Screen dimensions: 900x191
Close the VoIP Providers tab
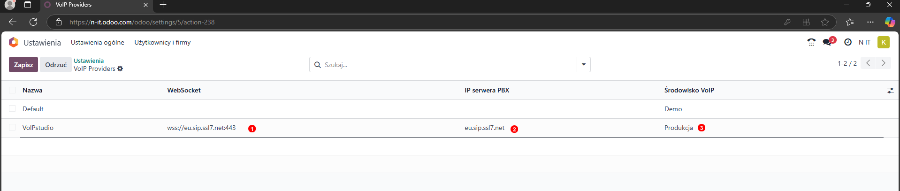tap(145, 5)
